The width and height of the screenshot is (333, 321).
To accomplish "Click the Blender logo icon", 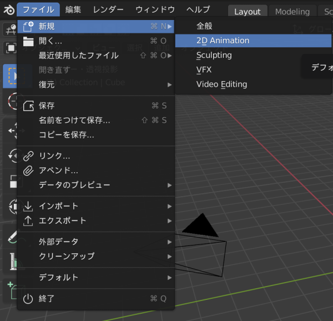I will [x=8, y=9].
